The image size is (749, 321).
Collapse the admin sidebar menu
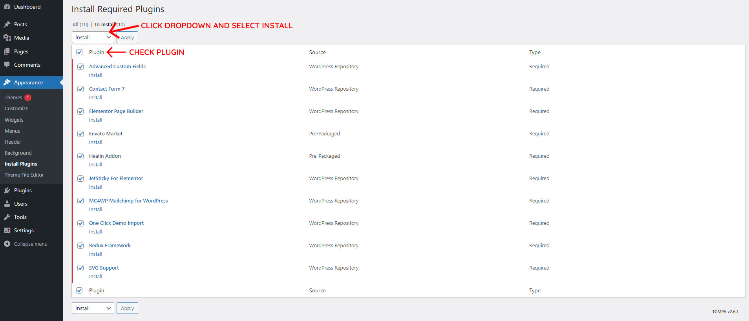click(30, 244)
